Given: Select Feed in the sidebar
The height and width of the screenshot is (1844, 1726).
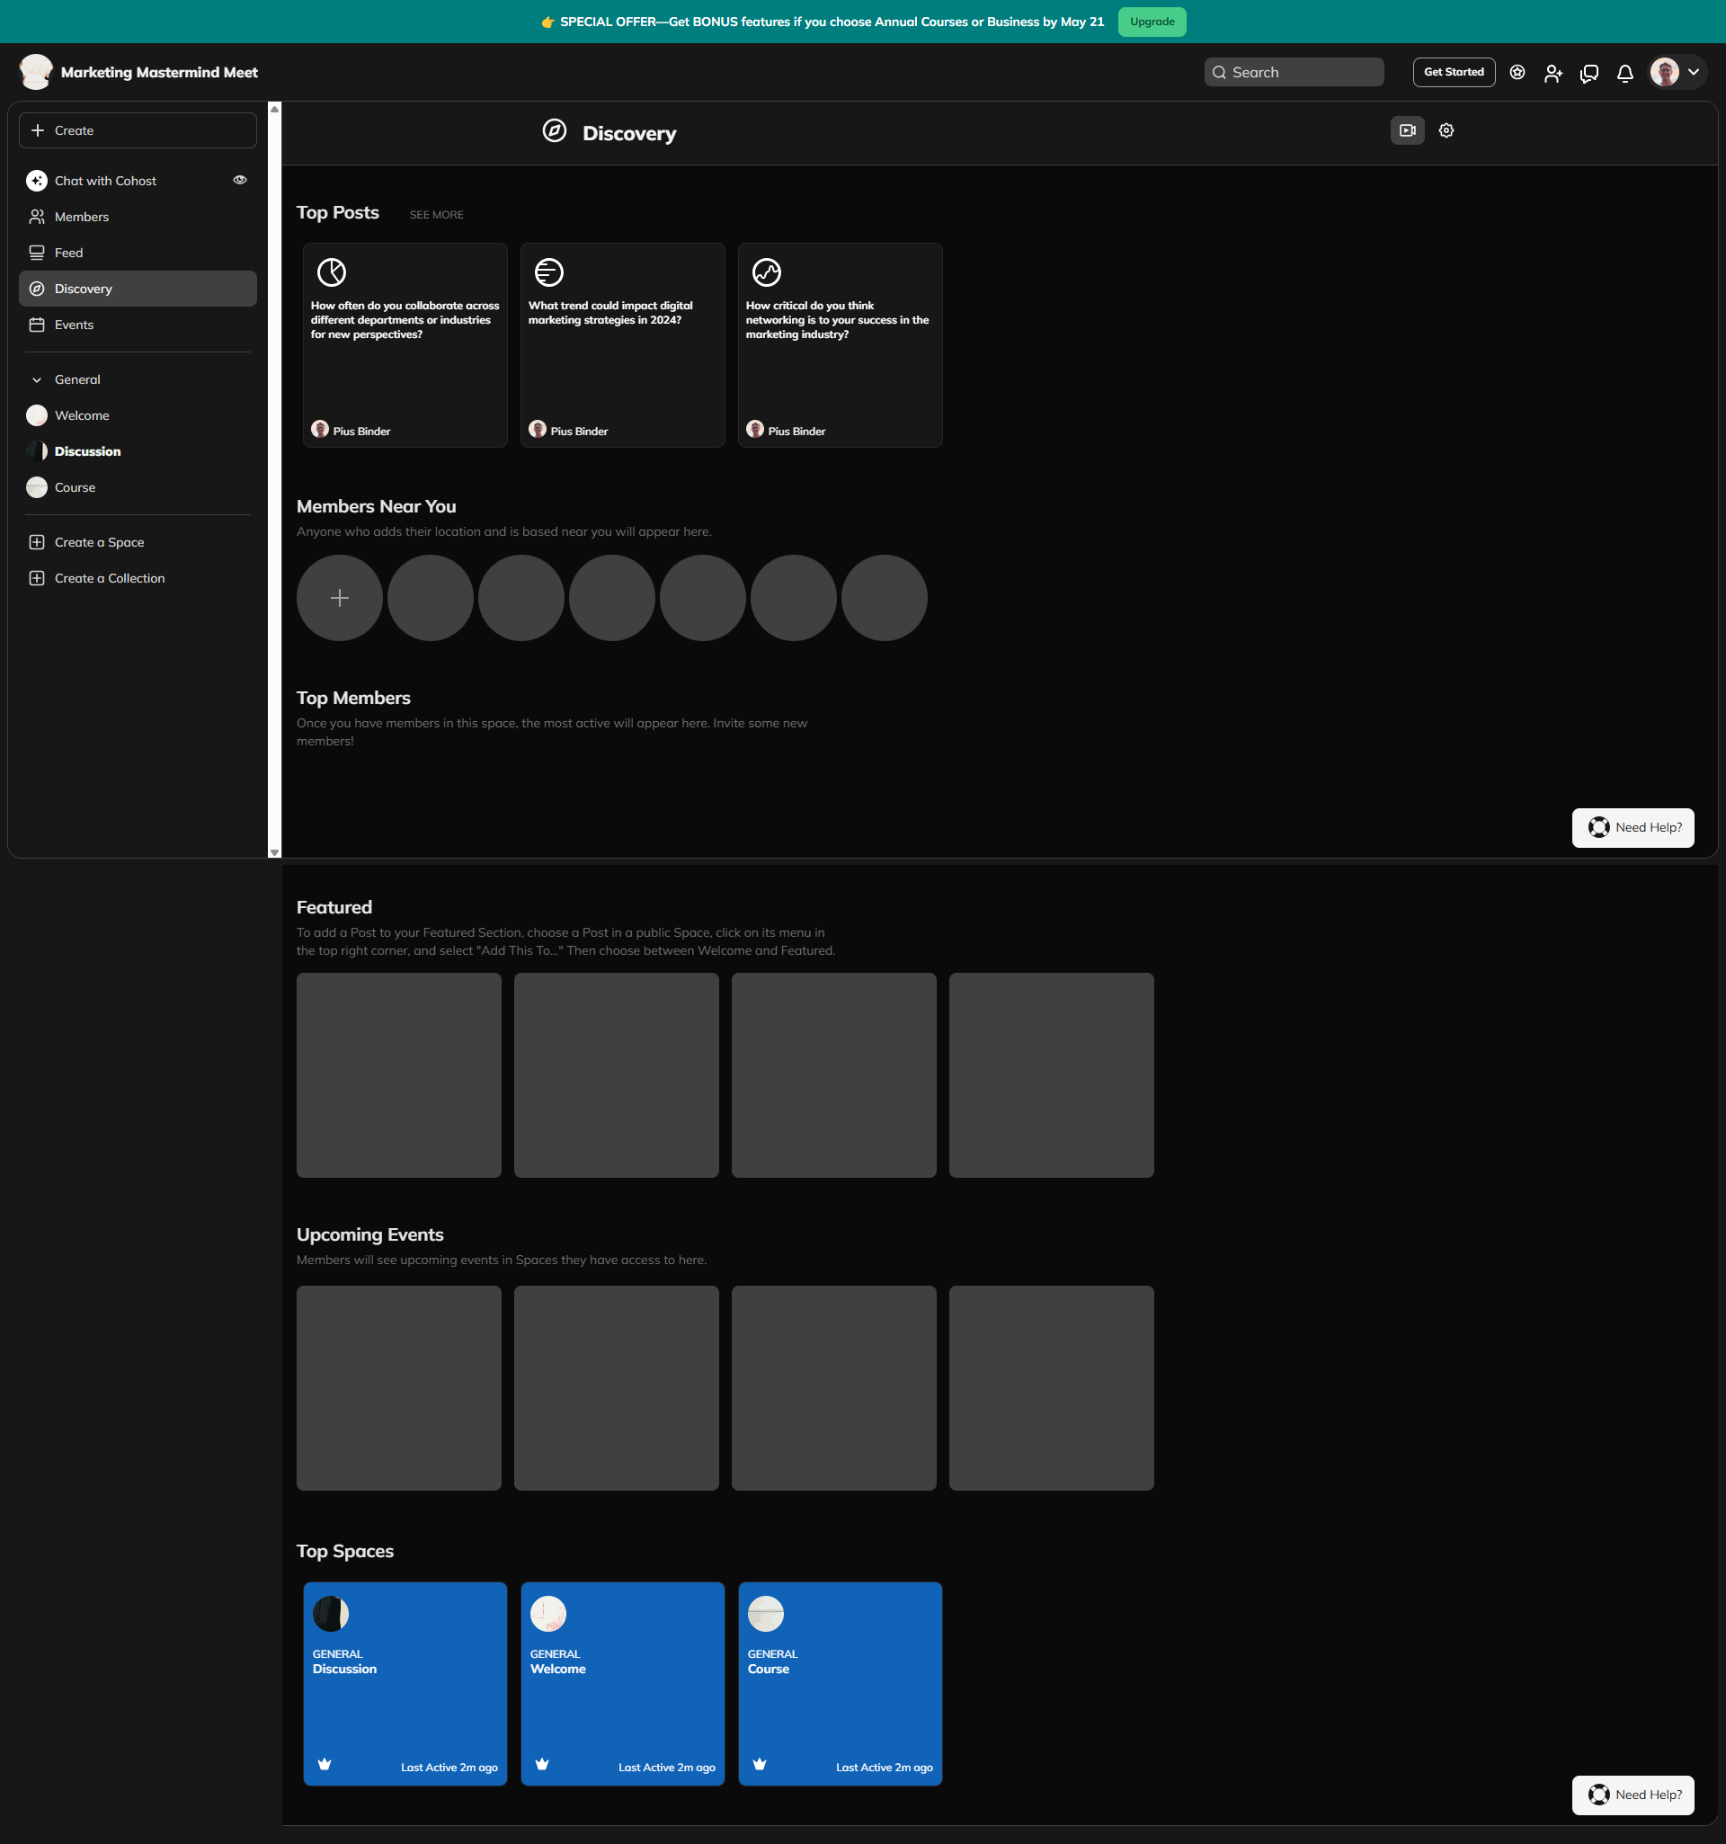Looking at the screenshot, I should (x=68, y=254).
